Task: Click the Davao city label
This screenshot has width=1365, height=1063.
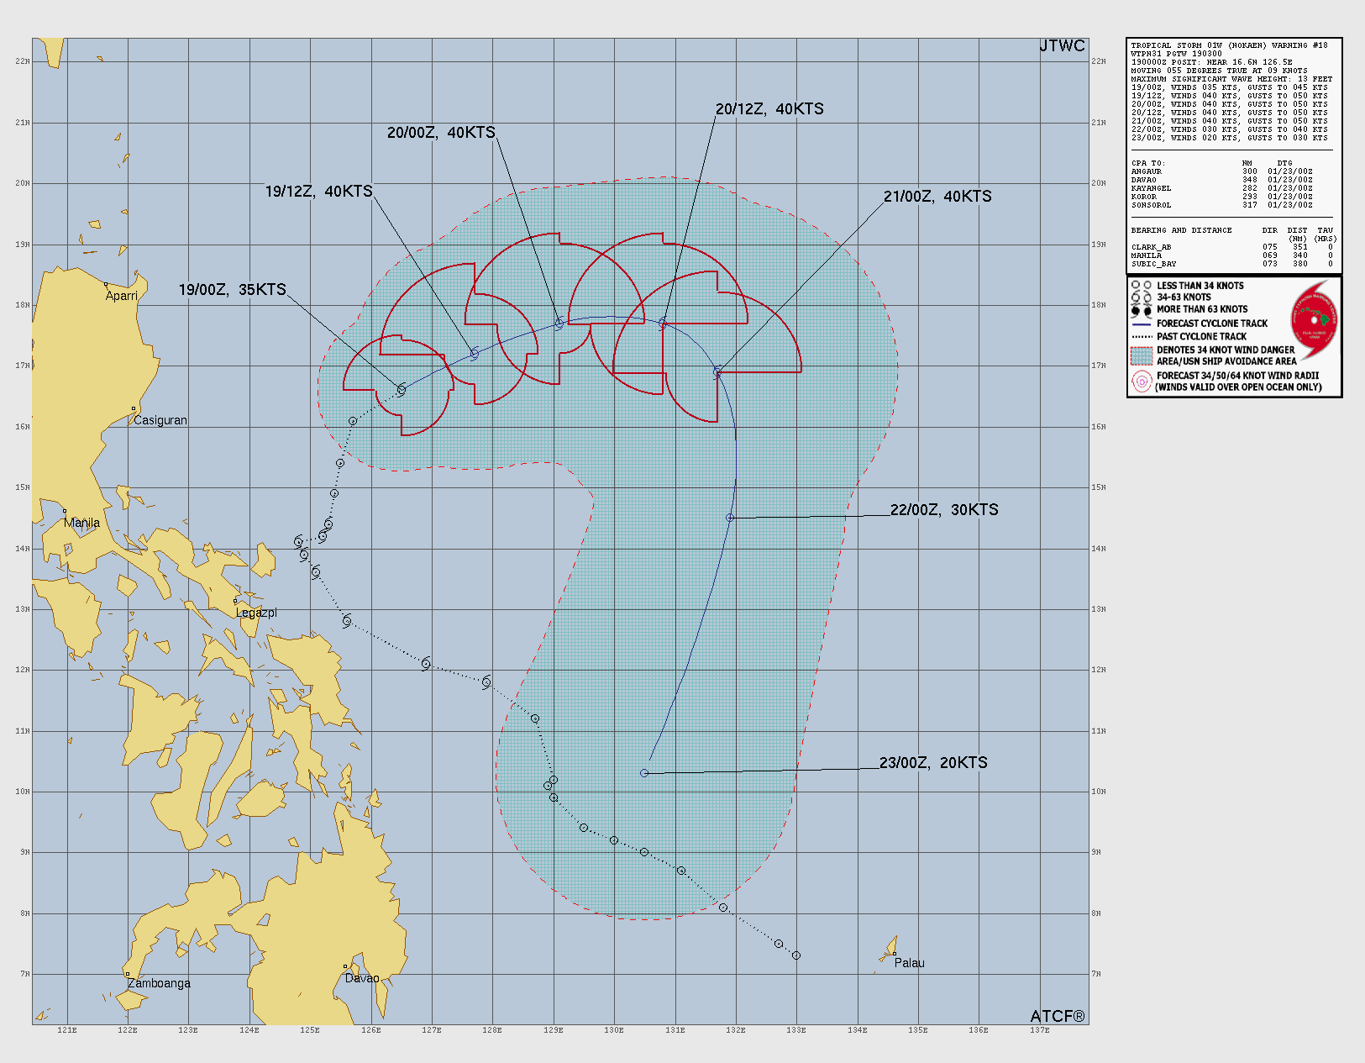Action: pyautogui.click(x=362, y=978)
